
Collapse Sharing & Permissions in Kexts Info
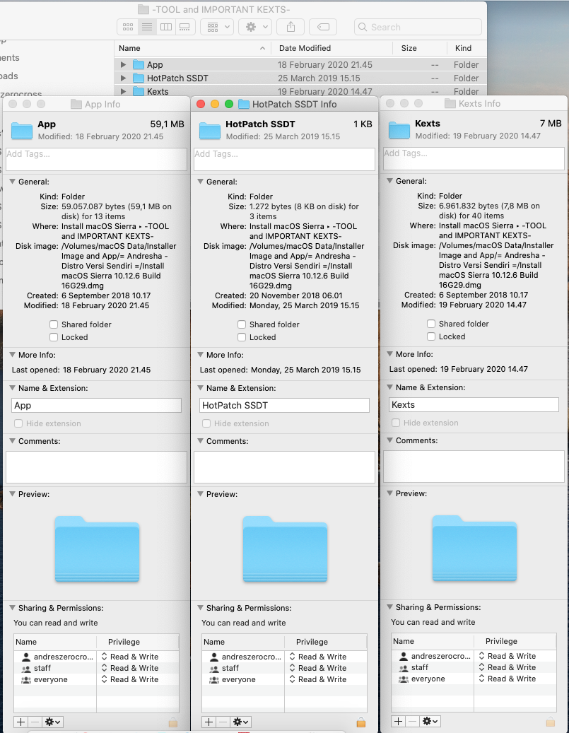tap(389, 607)
